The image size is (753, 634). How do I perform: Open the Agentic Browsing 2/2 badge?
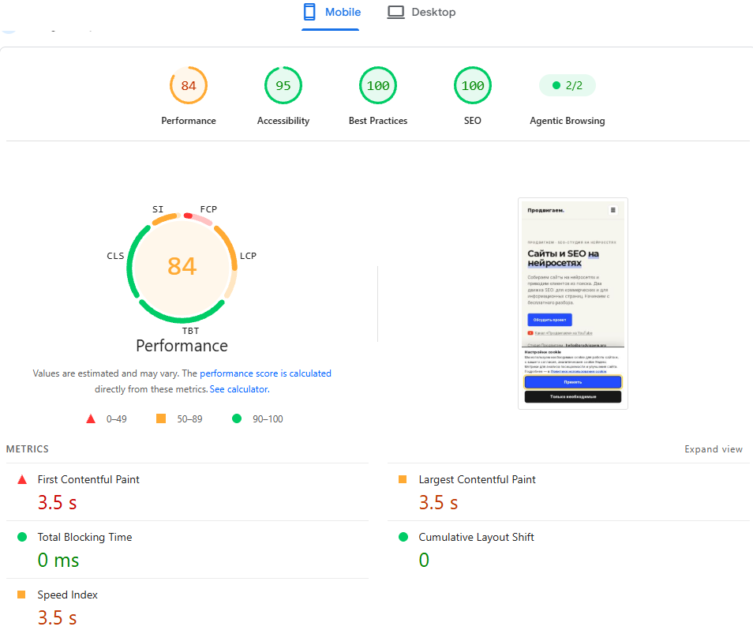click(568, 85)
